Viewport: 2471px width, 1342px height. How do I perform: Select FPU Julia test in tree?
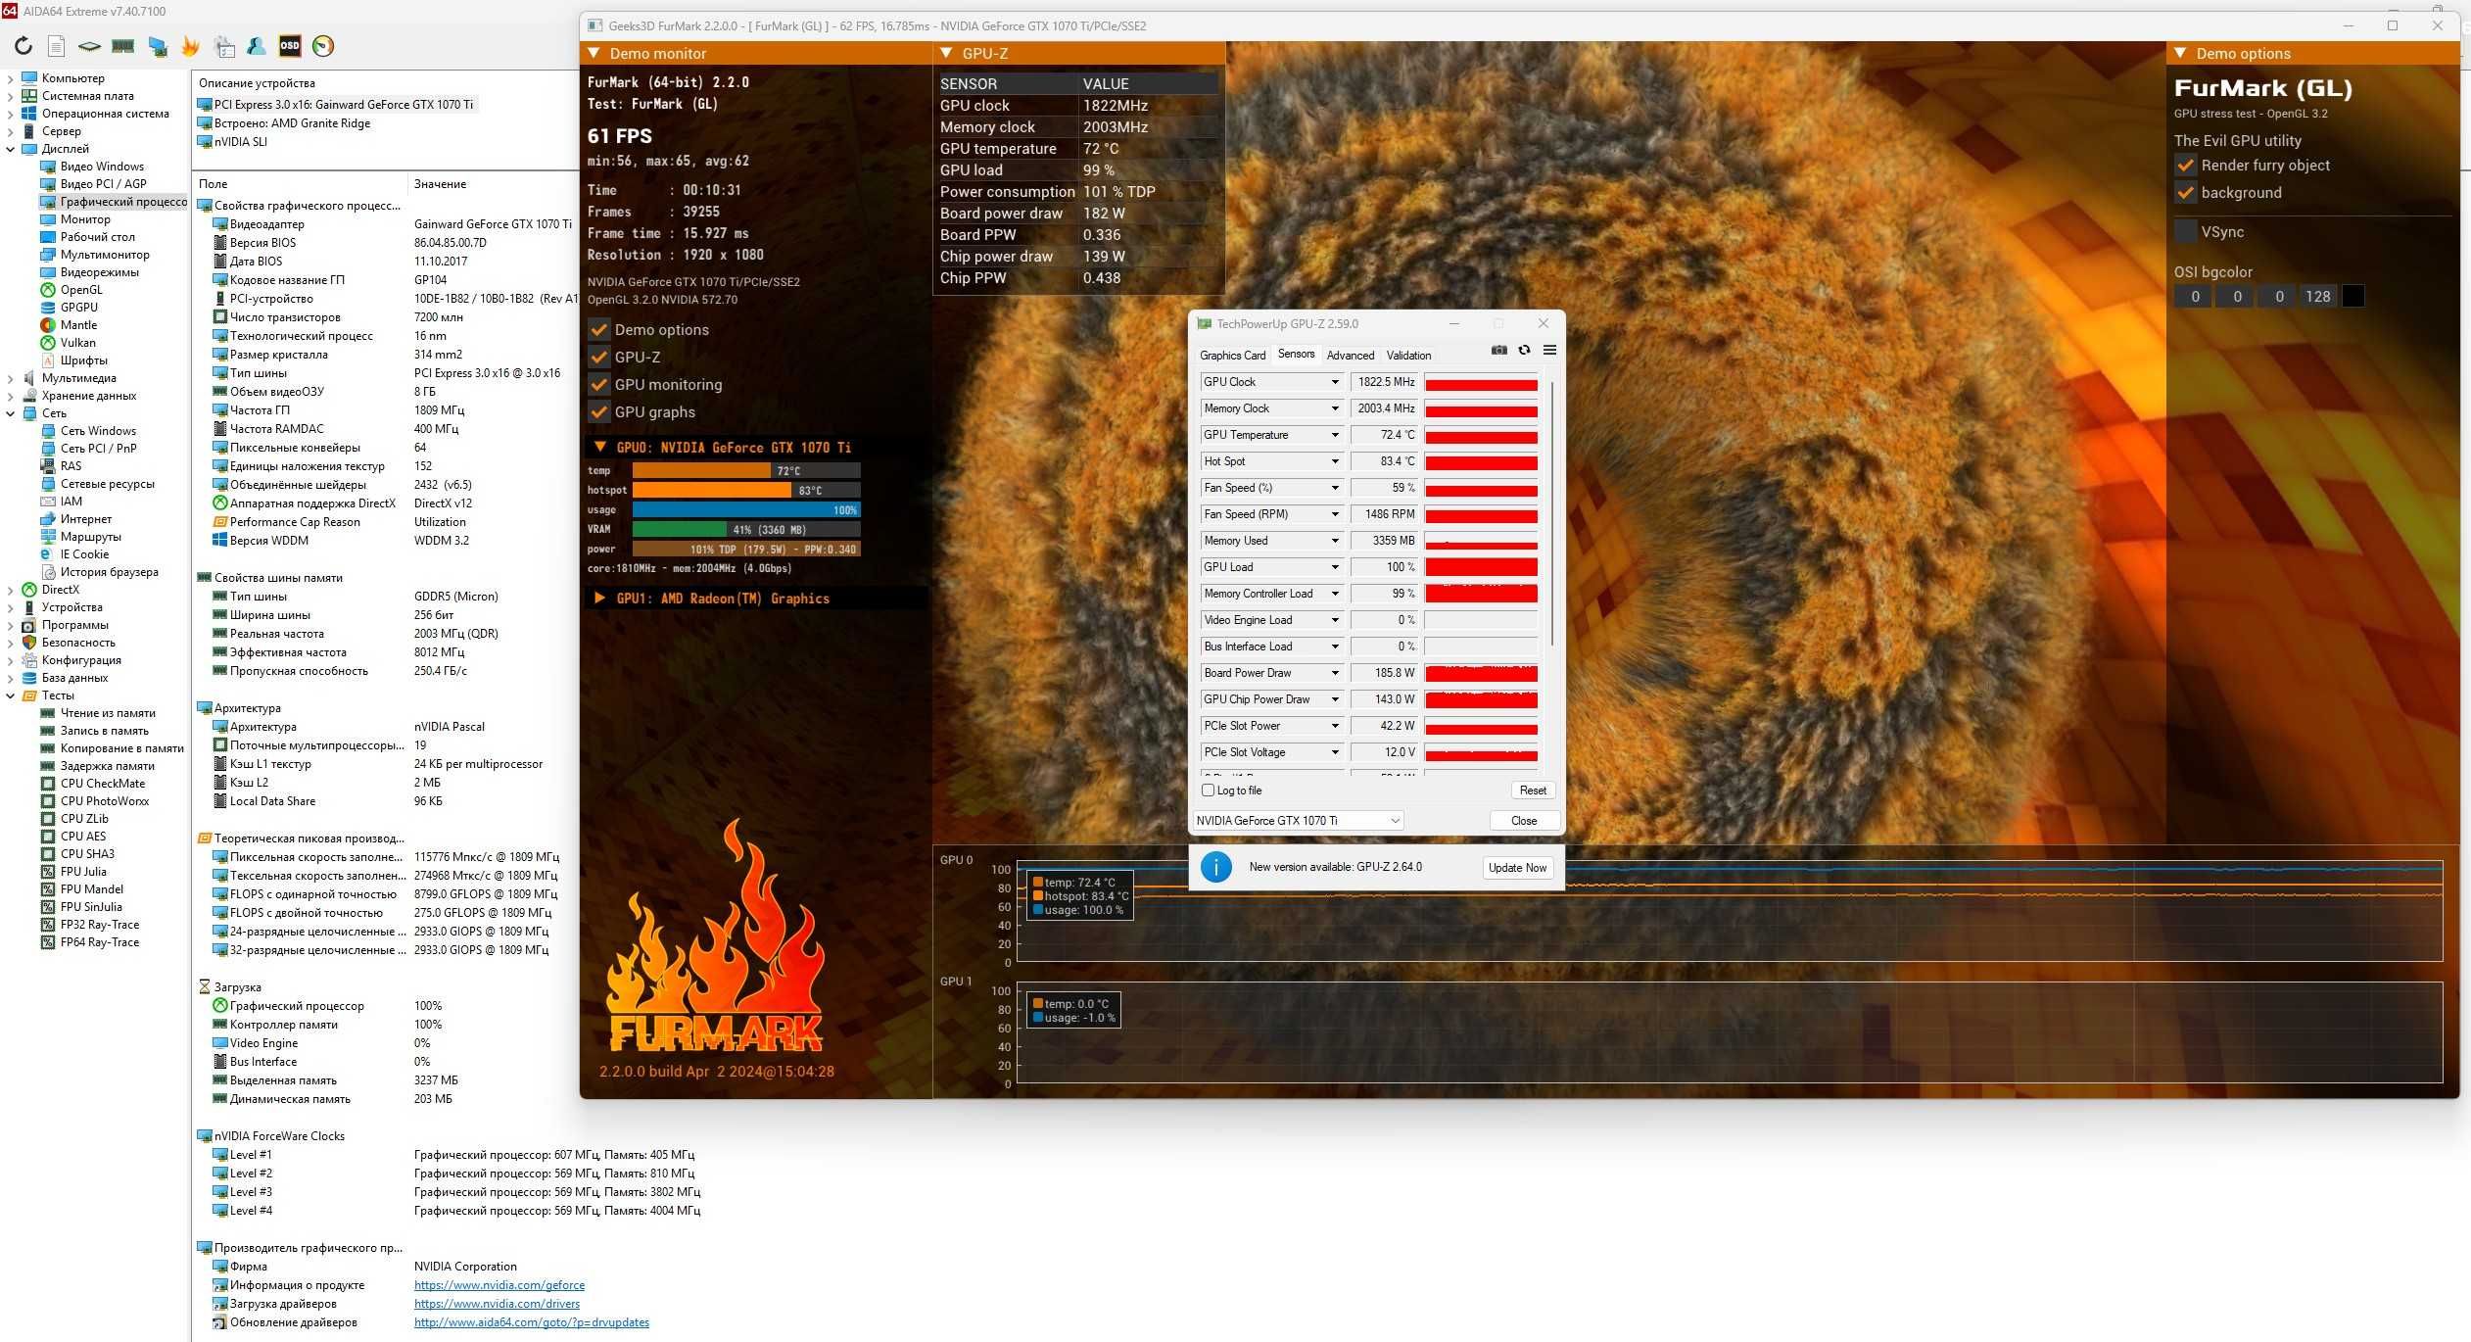pos(83,872)
